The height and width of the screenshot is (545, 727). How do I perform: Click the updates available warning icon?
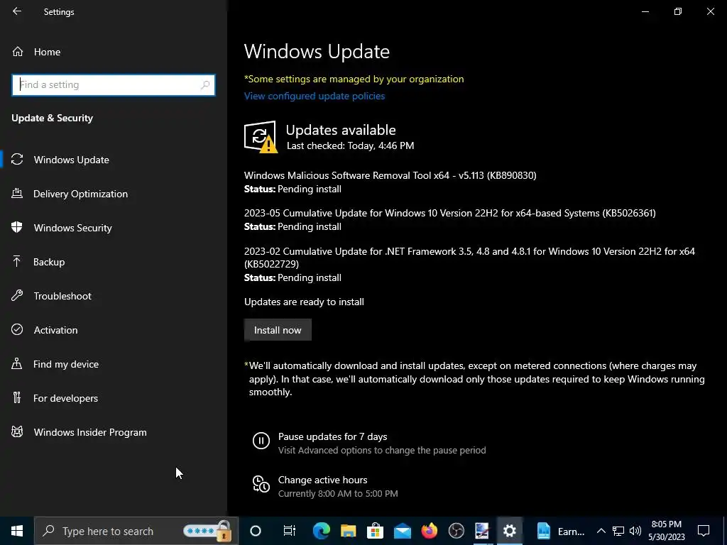[261, 137]
